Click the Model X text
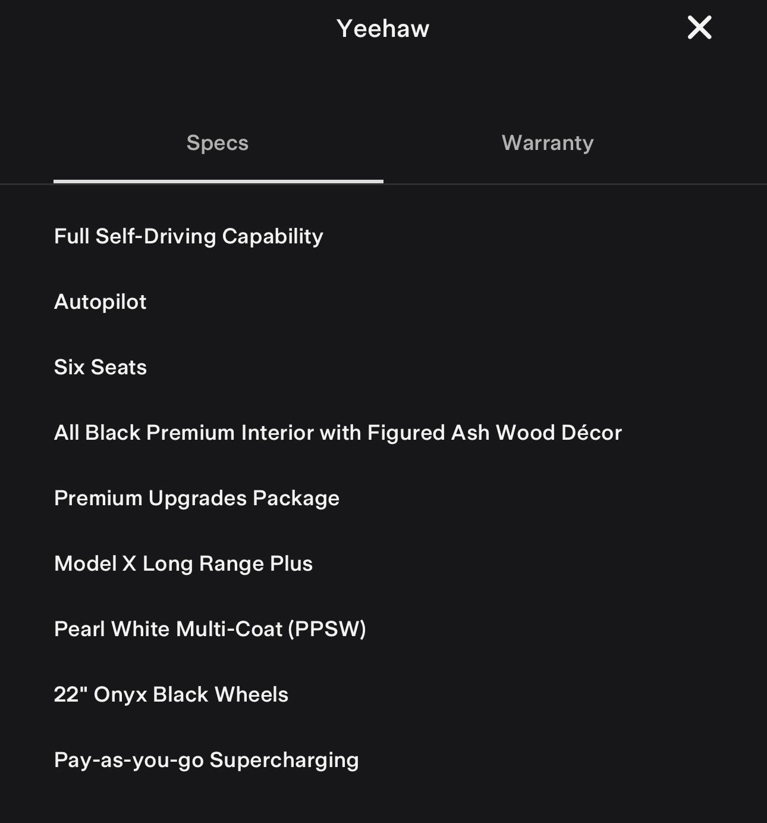This screenshot has width=767, height=823. pos(95,564)
